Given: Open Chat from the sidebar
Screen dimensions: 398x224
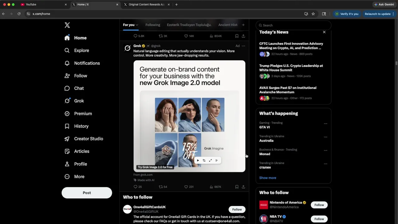Looking at the screenshot, I should point(74,88).
